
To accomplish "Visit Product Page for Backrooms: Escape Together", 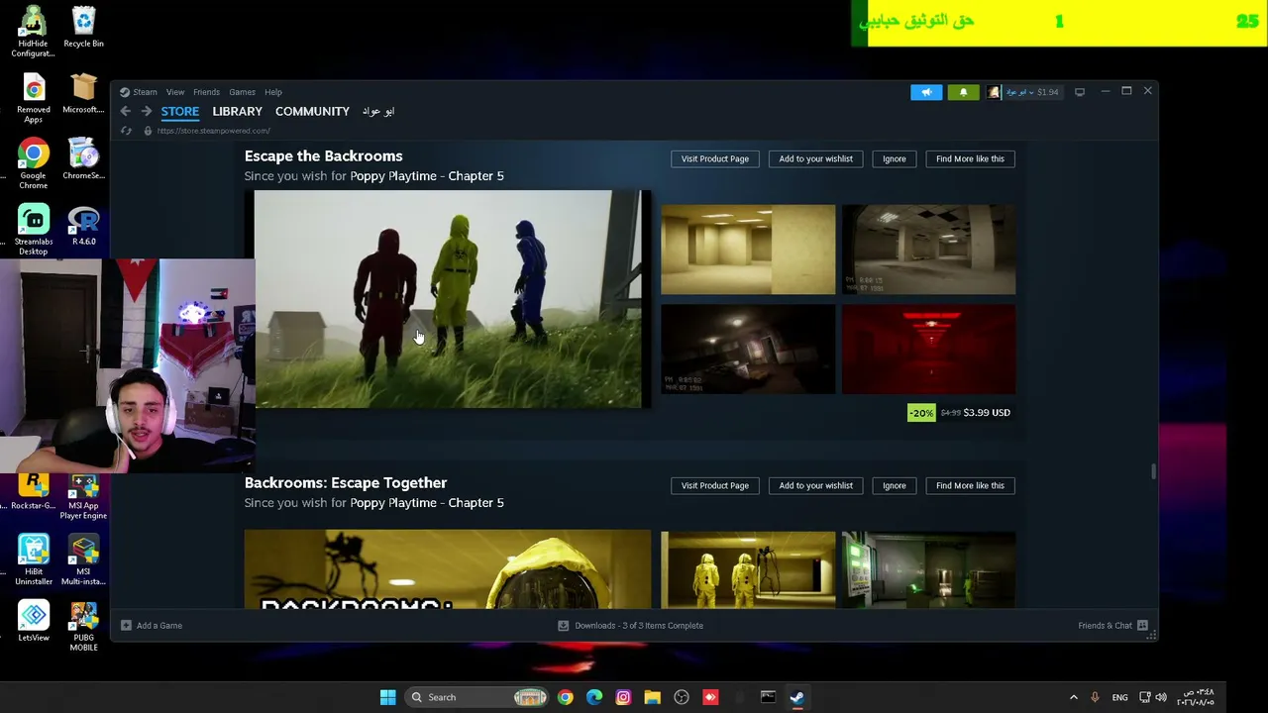I will (x=714, y=485).
